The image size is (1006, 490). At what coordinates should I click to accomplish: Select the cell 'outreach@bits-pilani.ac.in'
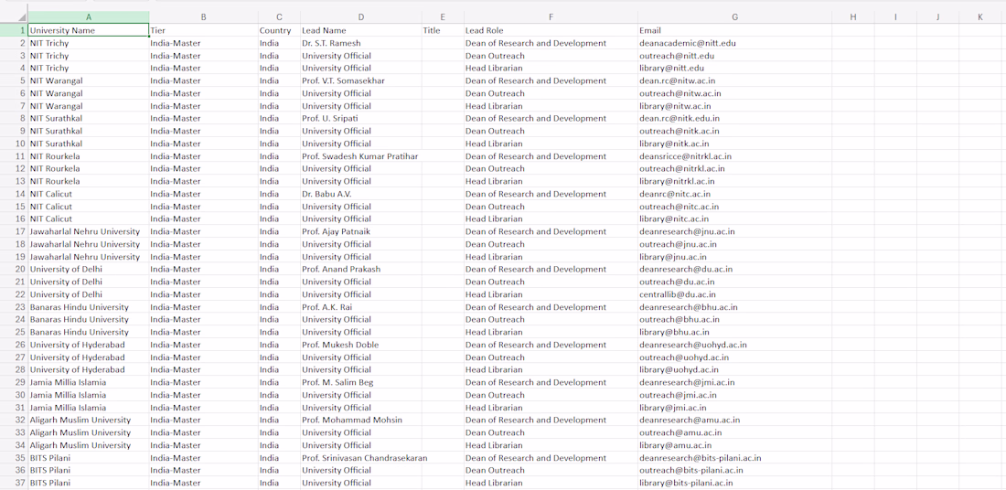pos(734,470)
